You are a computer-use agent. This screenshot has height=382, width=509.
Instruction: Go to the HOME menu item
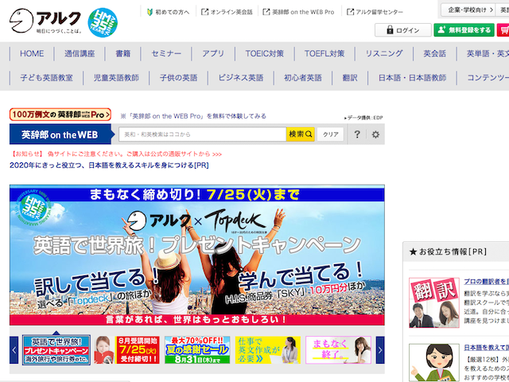click(32, 53)
